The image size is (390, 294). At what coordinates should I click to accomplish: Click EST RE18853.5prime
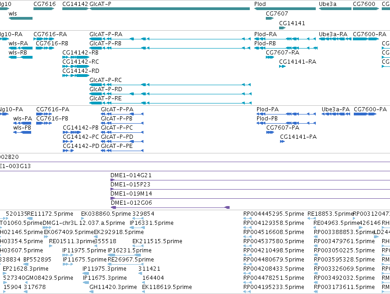tap(312, 218)
